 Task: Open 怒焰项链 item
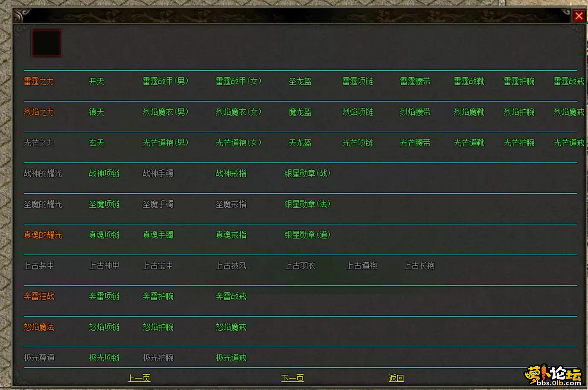click(104, 327)
